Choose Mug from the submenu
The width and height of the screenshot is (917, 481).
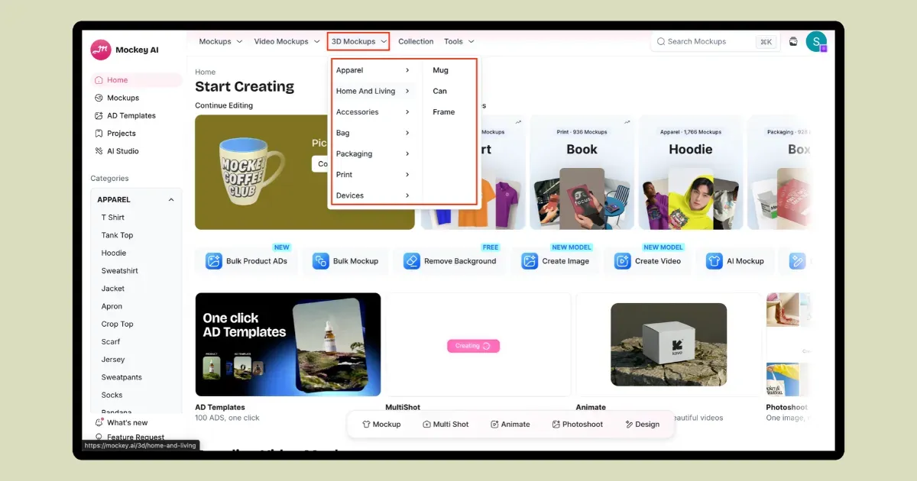click(x=440, y=70)
